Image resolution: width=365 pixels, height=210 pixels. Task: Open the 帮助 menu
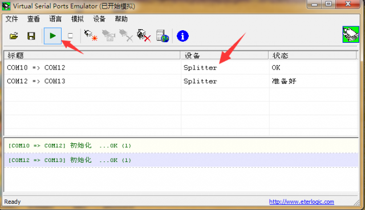click(121, 19)
